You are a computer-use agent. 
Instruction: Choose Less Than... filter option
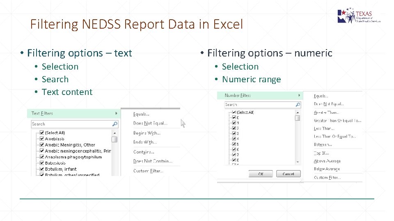pos(324,129)
